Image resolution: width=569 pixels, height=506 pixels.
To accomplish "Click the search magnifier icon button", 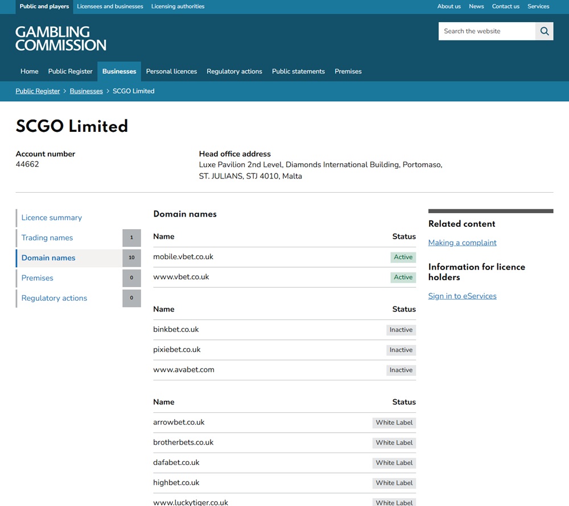I will 544,31.
